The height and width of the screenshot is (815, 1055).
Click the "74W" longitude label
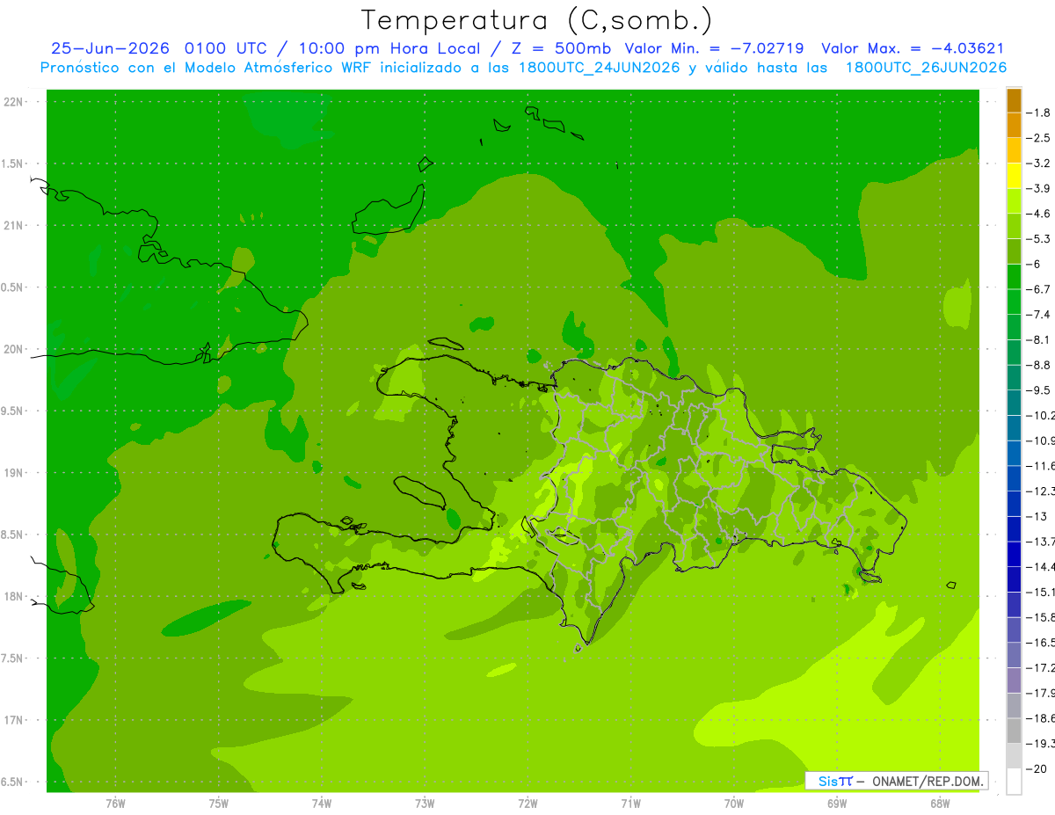(x=322, y=803)
